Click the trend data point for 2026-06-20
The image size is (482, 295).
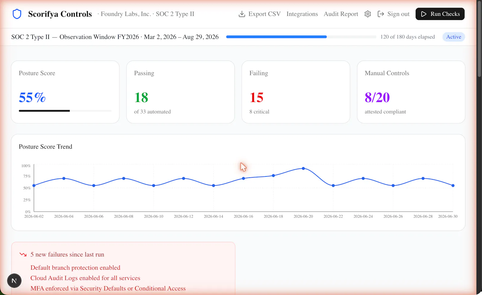[303, 169]
